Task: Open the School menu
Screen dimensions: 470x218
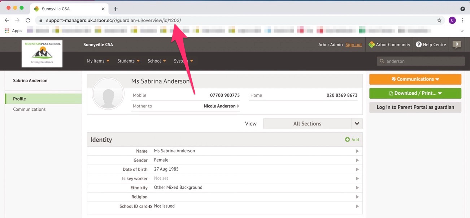Action: tap(157, 61)
